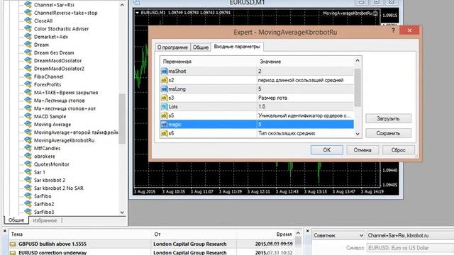The image size is (454, 255).
Task: Click the QuotesMonitor expert icon
Action: 28,164
